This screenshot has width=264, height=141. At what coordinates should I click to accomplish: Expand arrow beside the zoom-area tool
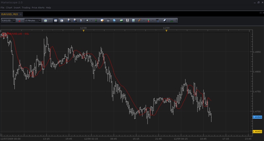point(92,21)
